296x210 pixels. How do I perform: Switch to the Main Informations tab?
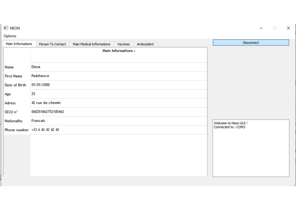coord(19,44)
